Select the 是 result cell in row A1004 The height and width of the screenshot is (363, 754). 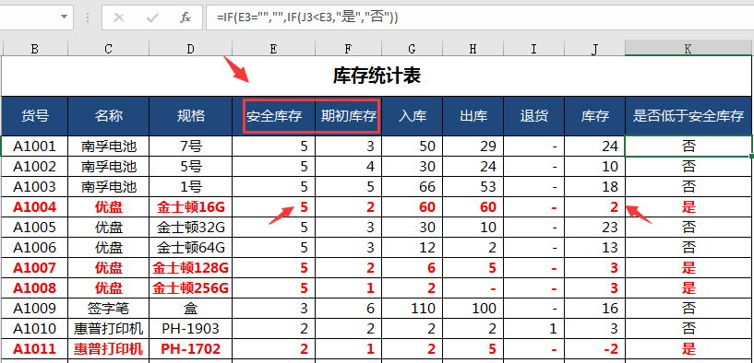click(x=688, y=207)
